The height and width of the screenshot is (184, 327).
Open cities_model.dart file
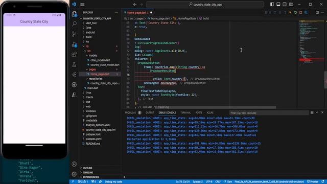pyautogui.click(x=100, y=60)
